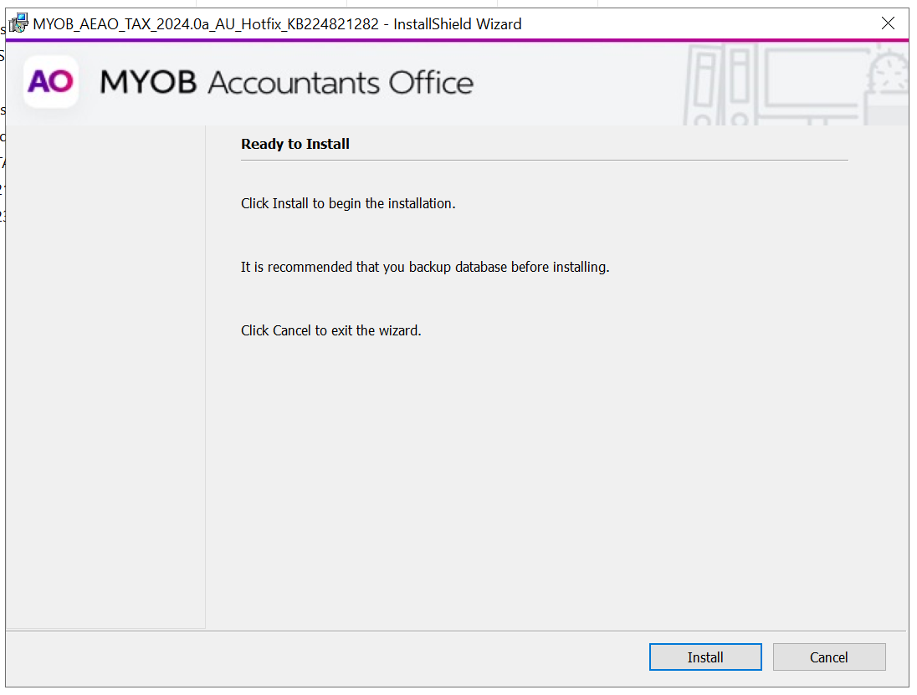The image size is (917, 695).
Task: Click the word MYOB in the banner
Action: (148, 83)
